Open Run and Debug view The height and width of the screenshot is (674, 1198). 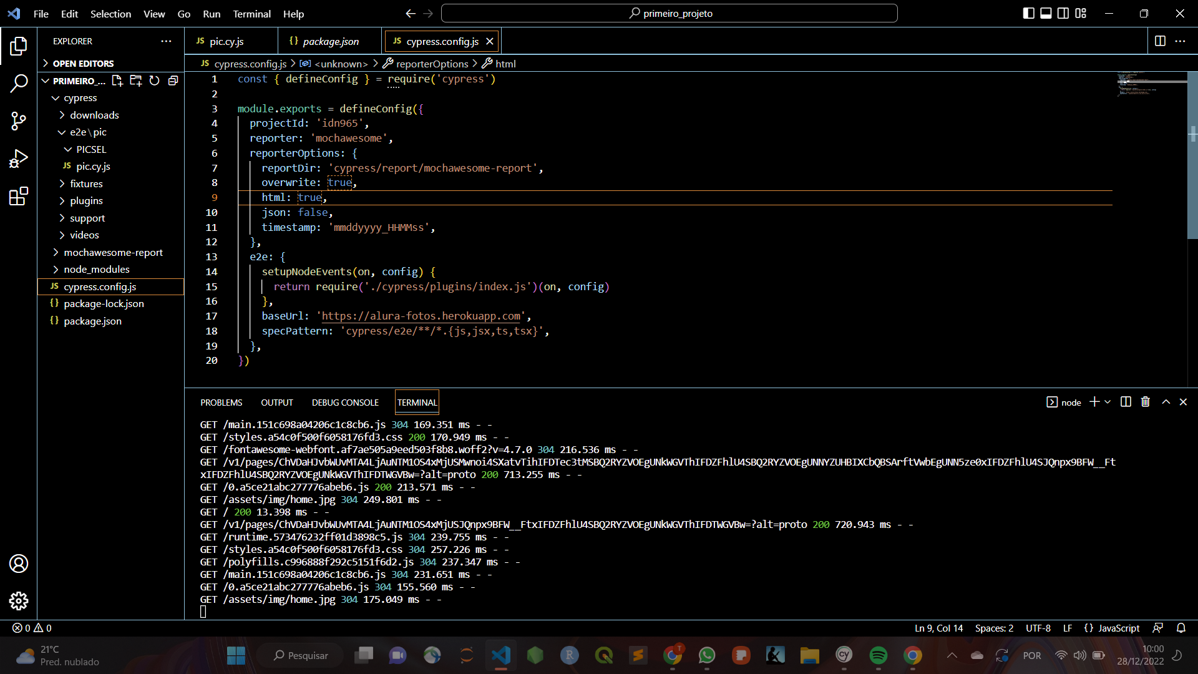point(19,159)
